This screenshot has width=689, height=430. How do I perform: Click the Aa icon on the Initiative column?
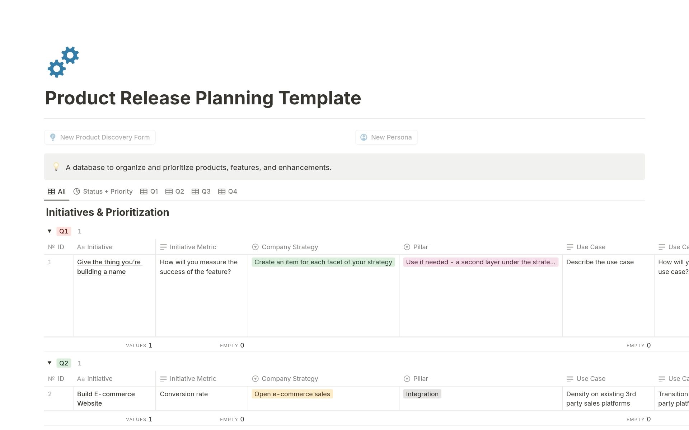click(x=81, y=247)
